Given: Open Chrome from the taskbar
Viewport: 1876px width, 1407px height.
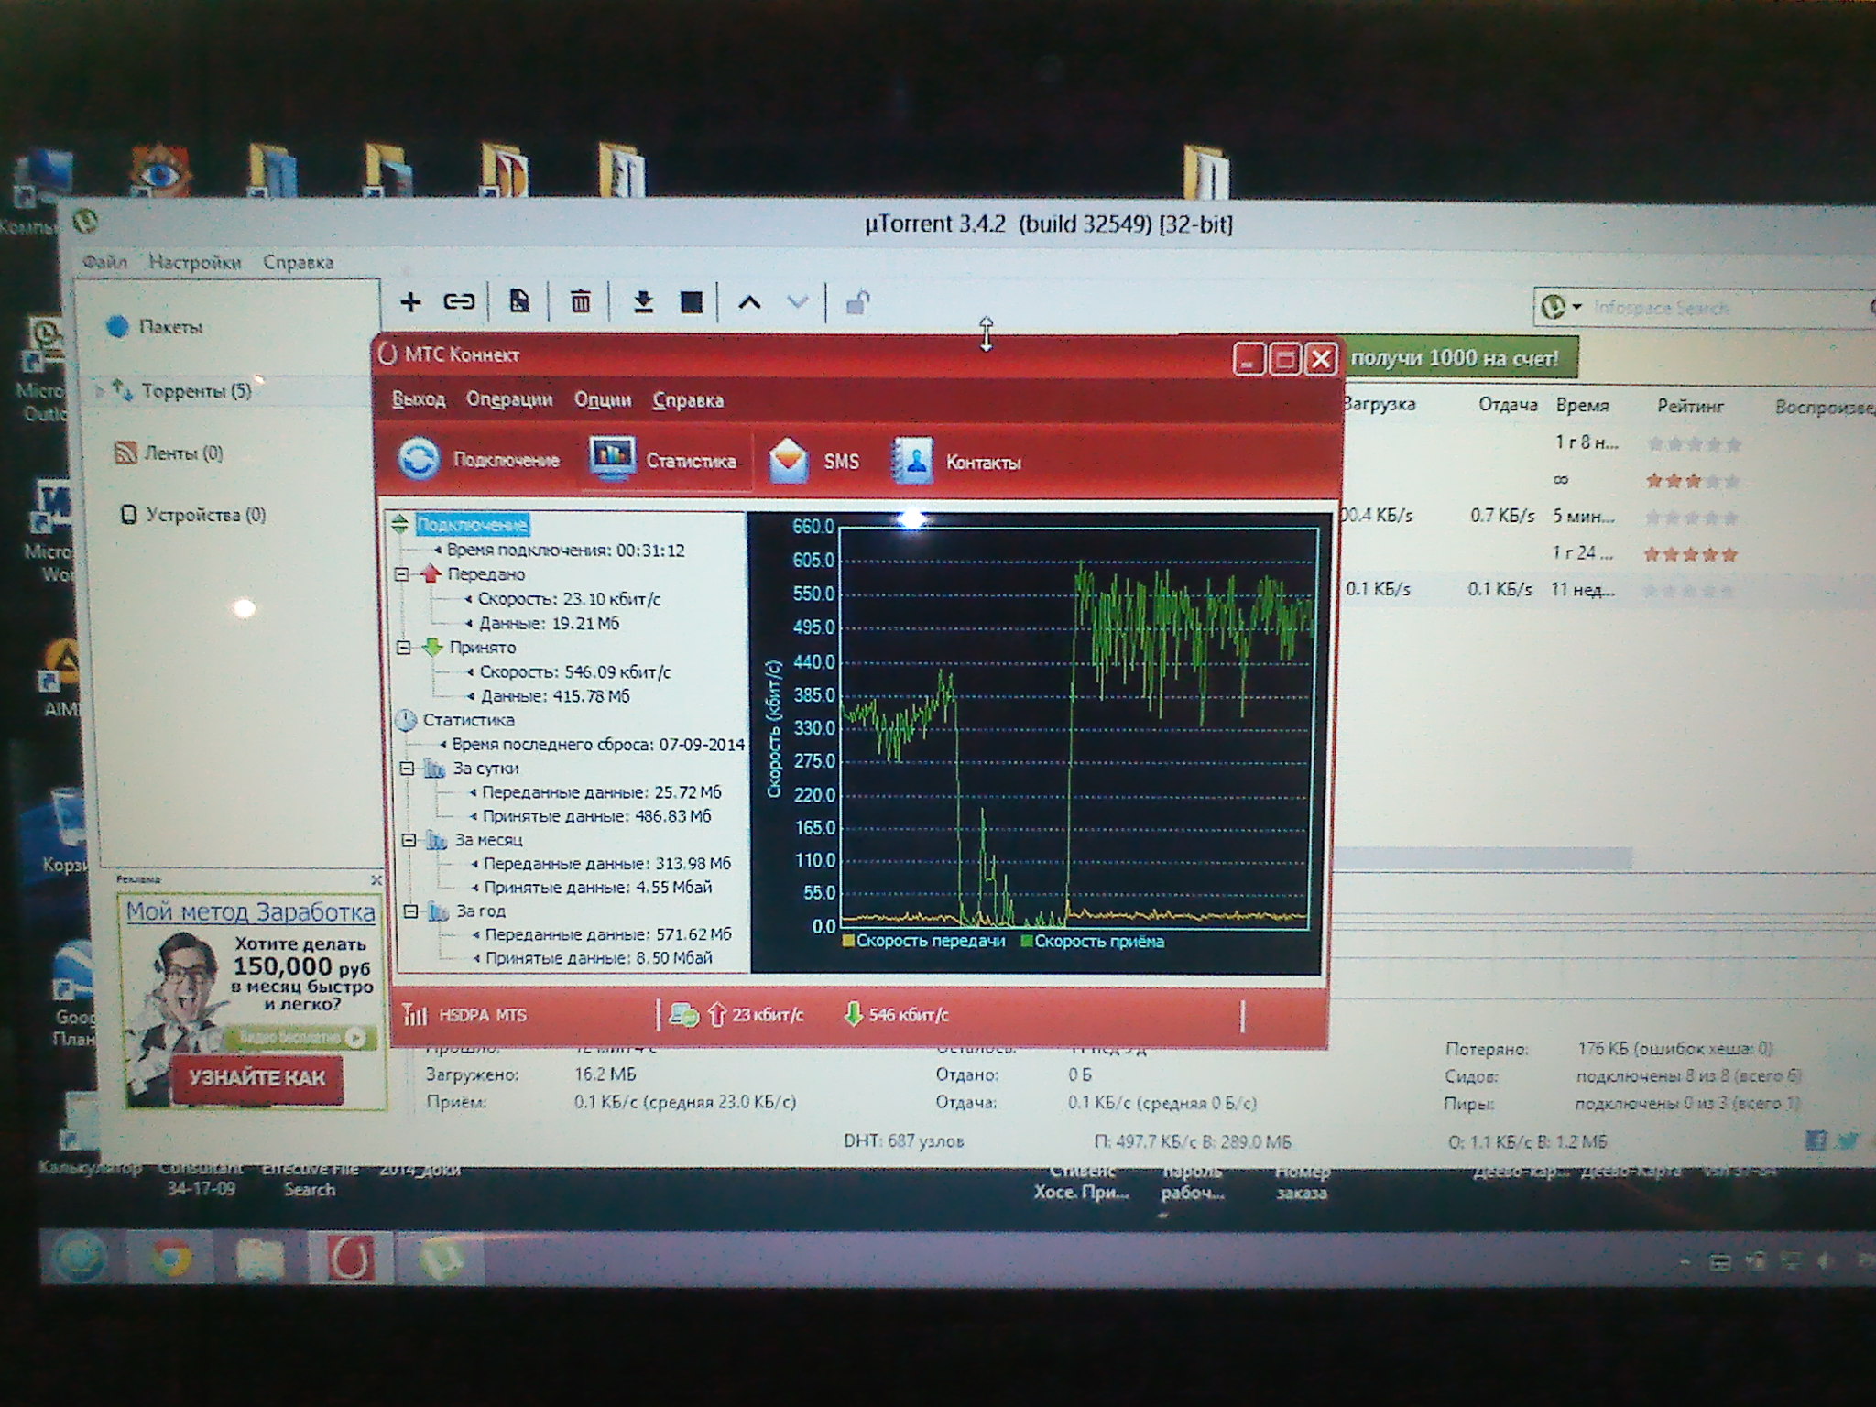Looking at the screenshot, I should [x=171, y=1258].
